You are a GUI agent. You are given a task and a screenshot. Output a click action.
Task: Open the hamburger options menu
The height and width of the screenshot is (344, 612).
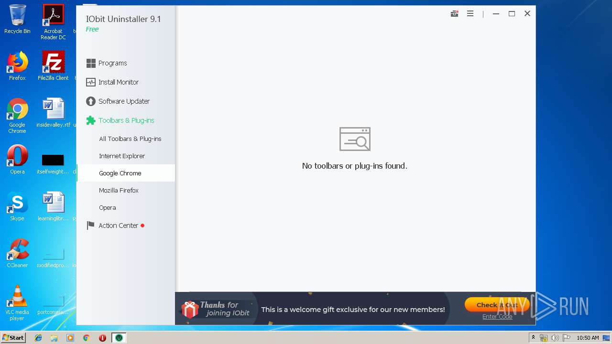[470, 14]
